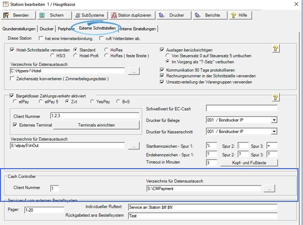Click Endekennzeichen Spur 2 field
Screen dimensions: 303x225
[243, 155]
